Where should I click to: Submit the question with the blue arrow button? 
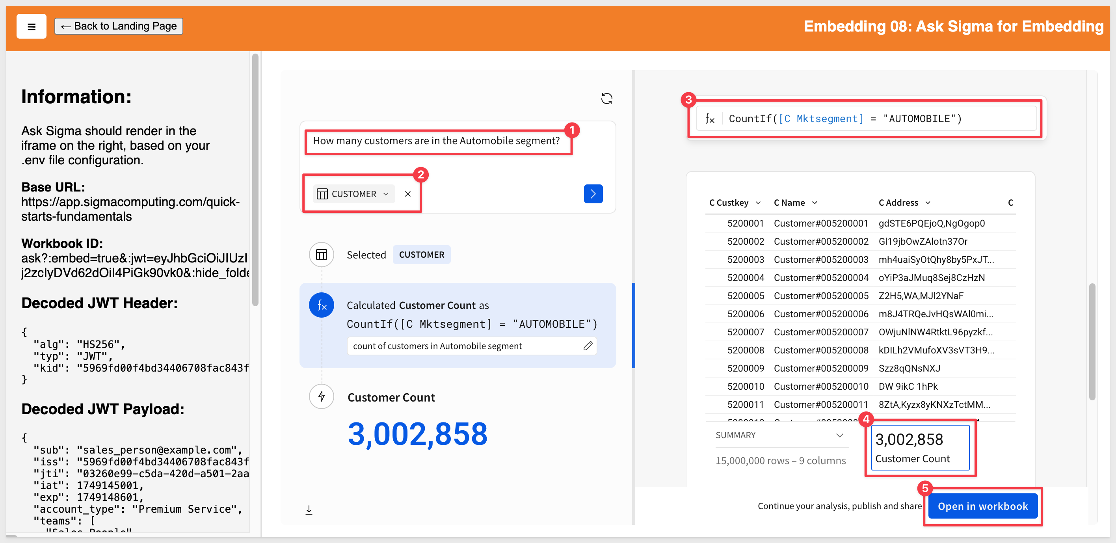(593, 194)
